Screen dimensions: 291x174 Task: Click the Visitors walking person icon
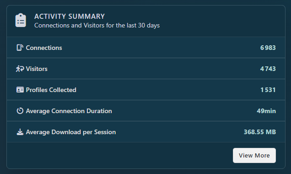(20, 69)
